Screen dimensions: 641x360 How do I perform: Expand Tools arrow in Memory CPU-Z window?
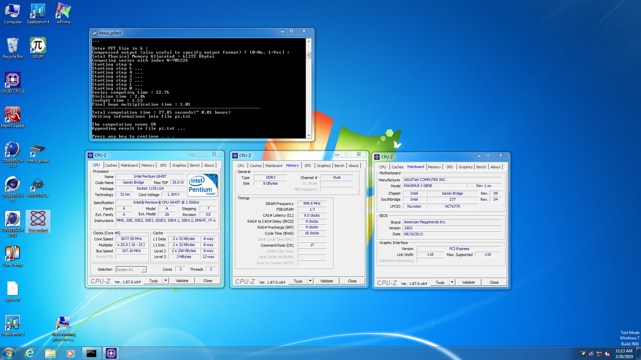pyautogui.click(x=310, y=281)
